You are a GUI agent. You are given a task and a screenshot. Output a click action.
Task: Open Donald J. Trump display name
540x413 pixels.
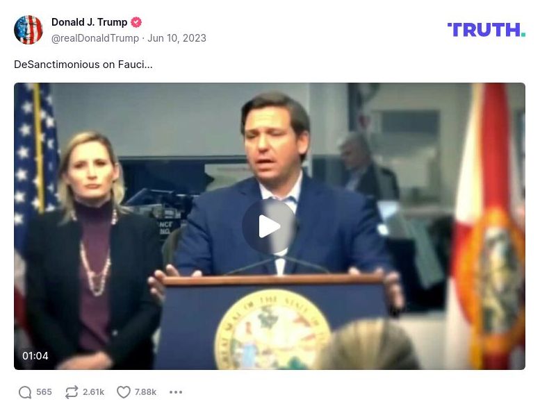(89, 22)
